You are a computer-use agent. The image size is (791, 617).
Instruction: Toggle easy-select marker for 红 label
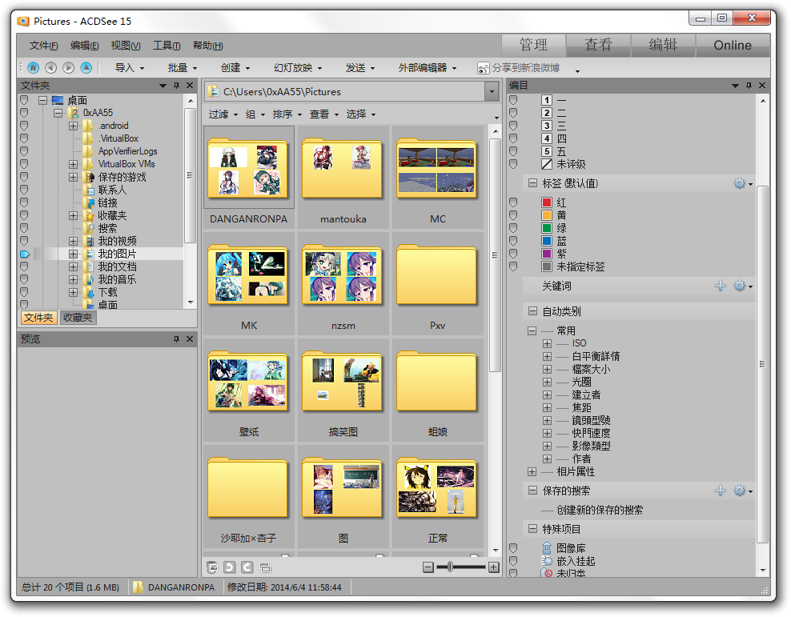click(x=513, y=202)
